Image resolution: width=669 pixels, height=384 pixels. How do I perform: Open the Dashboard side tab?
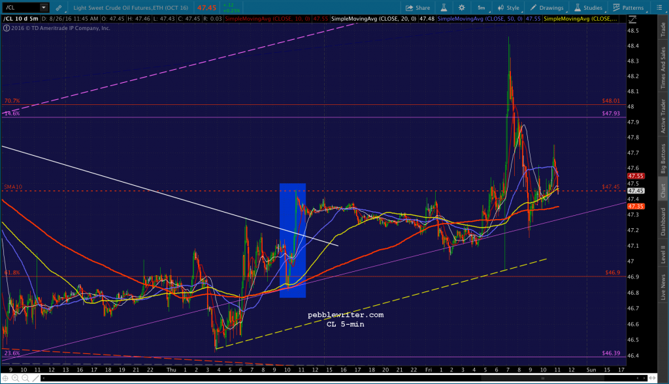[663, 222]
